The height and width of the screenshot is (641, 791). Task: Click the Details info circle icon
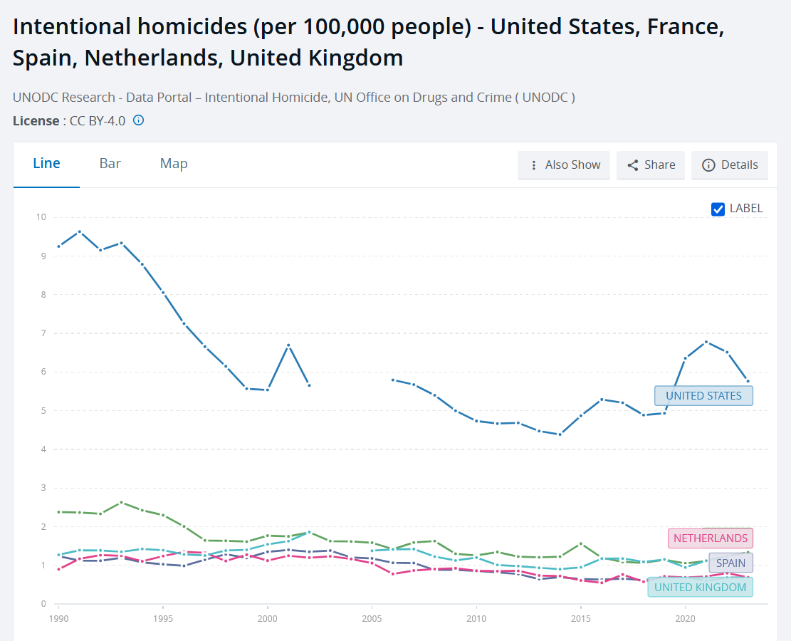click(x=708, y=165)
